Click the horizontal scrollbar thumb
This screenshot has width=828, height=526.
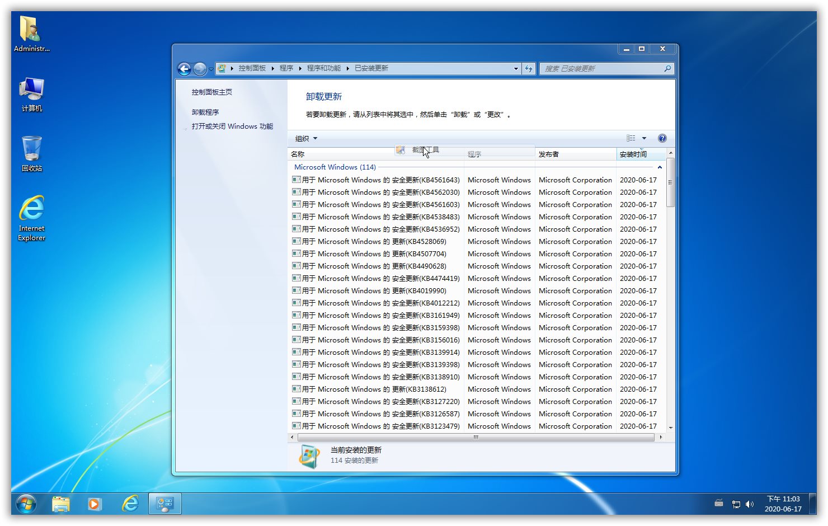point(476,437)
